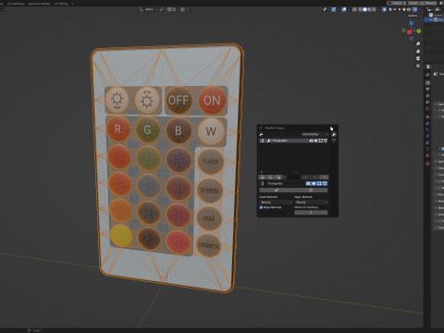Screen dimensions: 444x333
Task: Click the green Y axis on navigation gizmo
Action: tap(419, 31)
